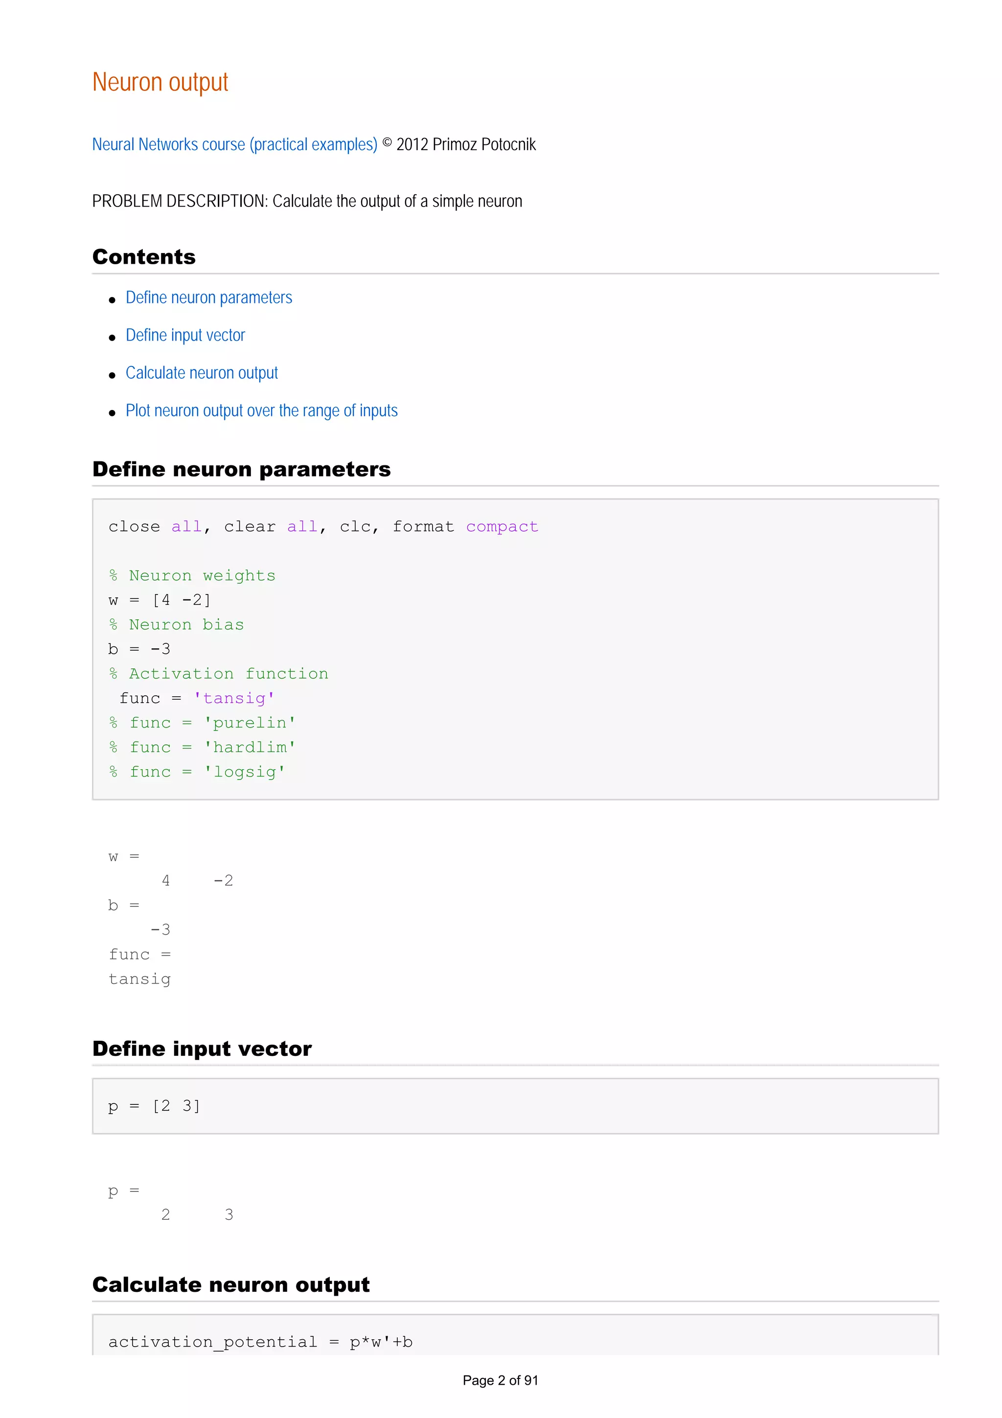Click the bold 'Define neuron parameters' section heading

point(241,469)
